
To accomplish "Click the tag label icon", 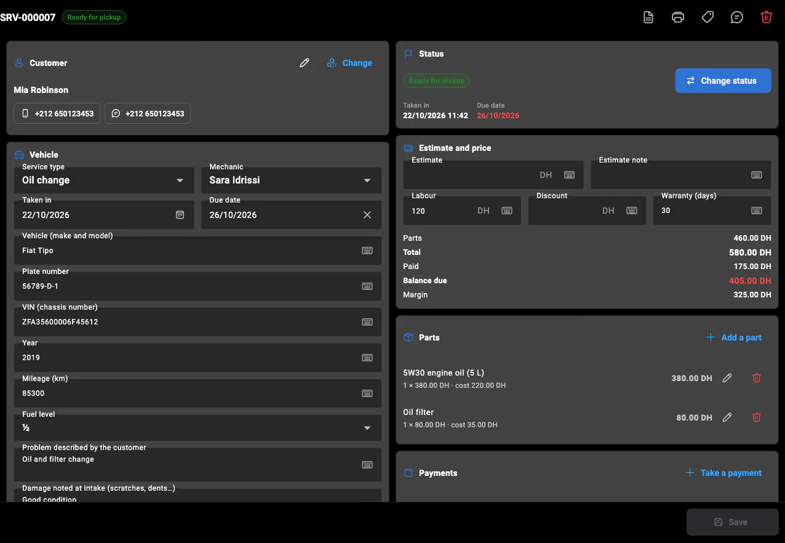I will pyautogui.click(x=707, y=17).
